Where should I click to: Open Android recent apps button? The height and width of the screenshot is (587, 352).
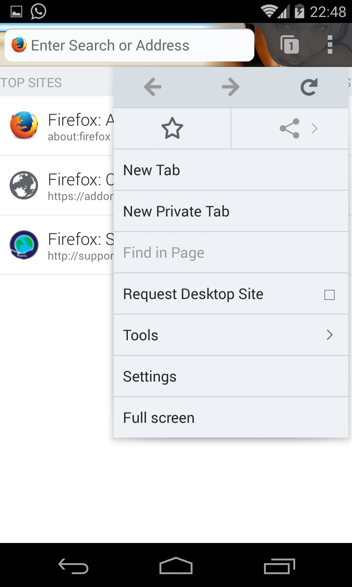280,566
